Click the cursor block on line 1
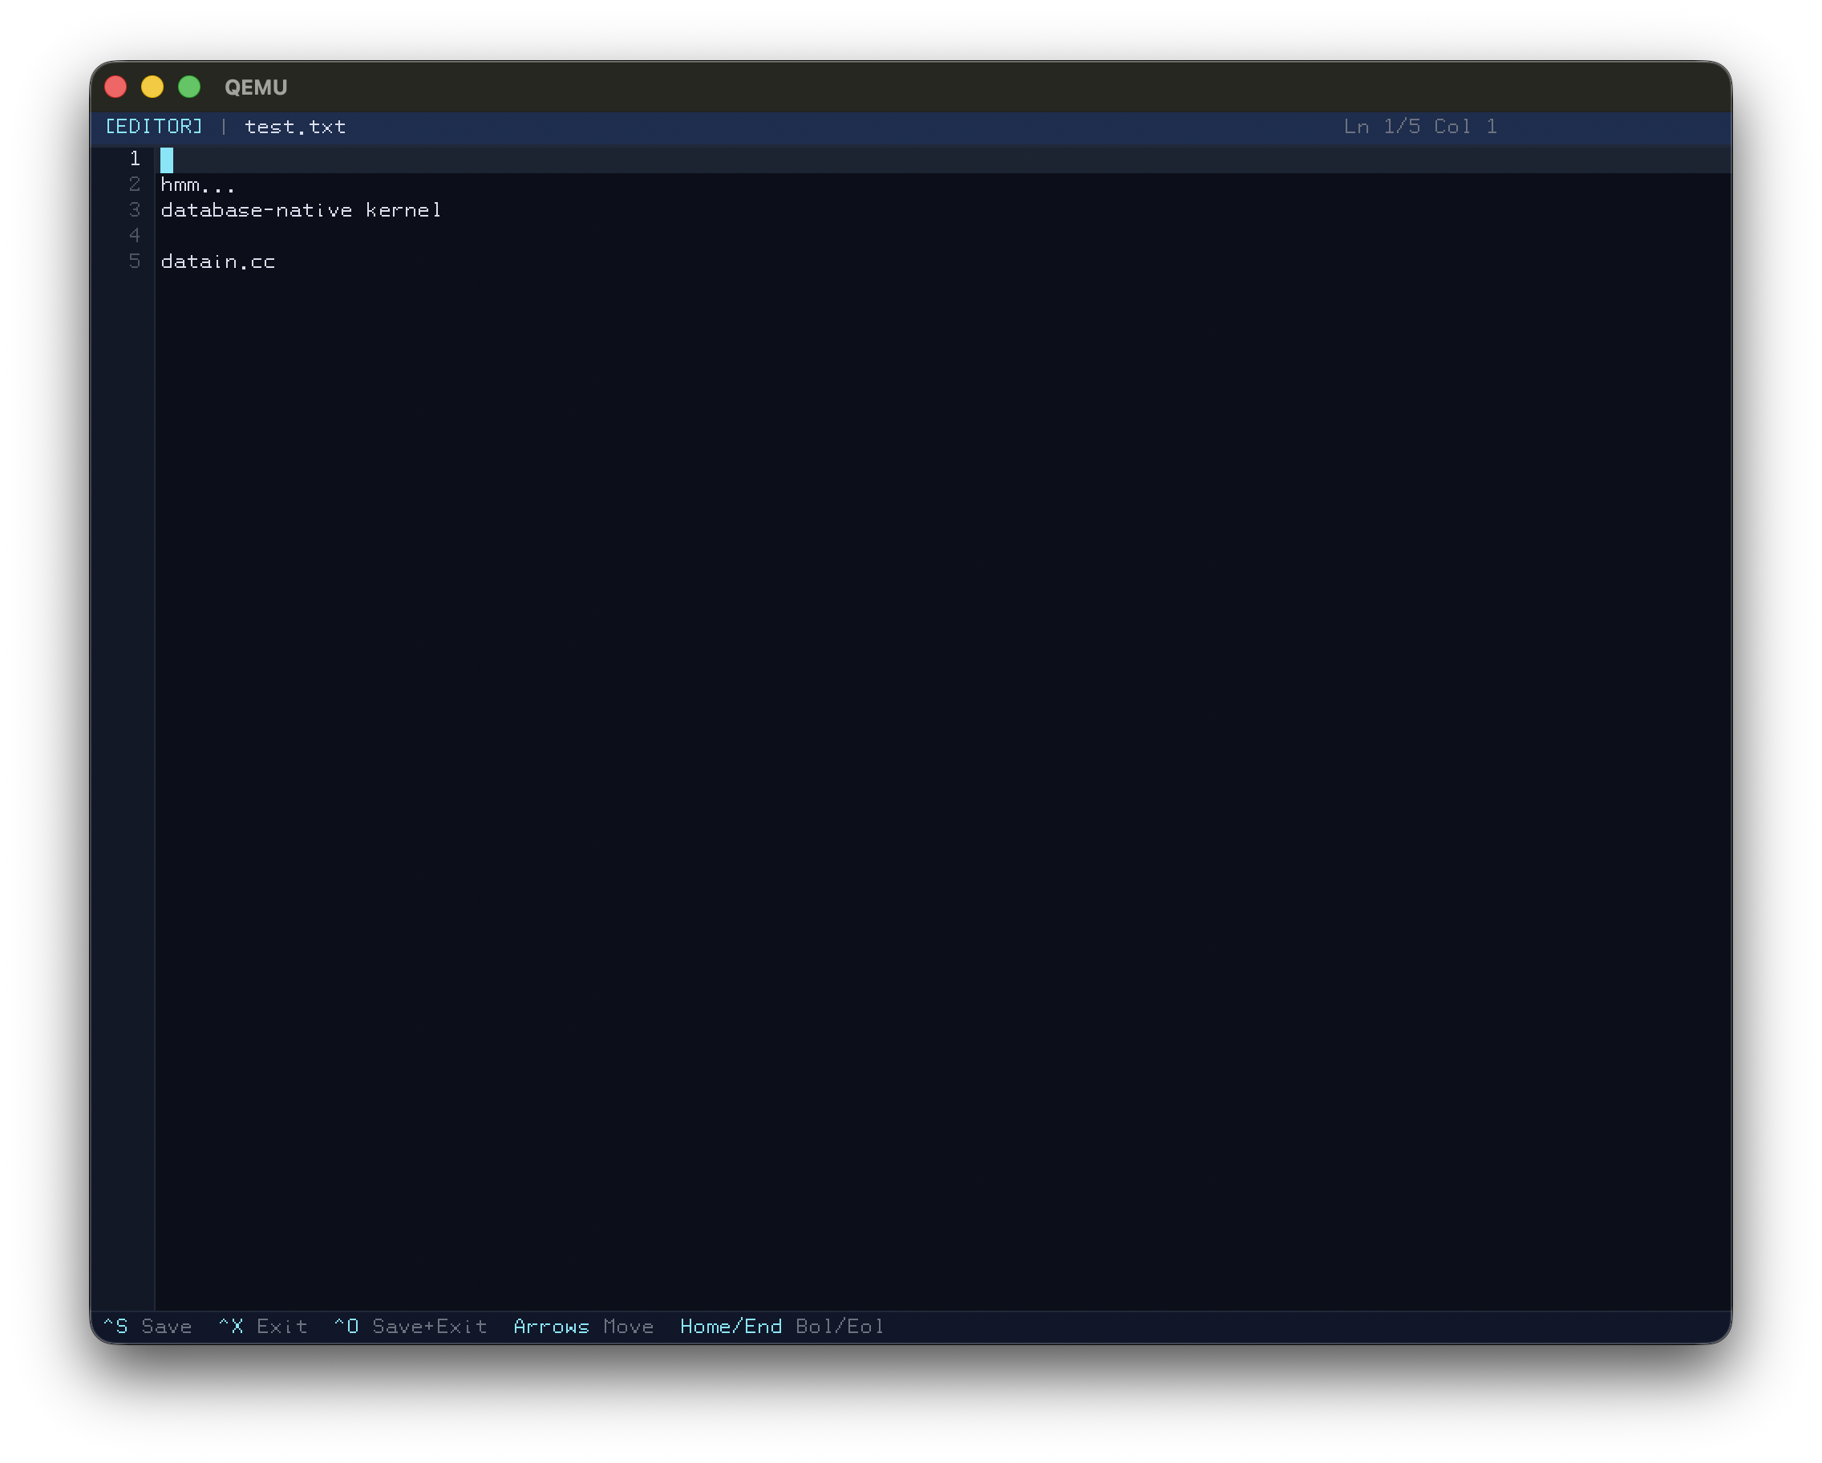Viewport: 1822px width, 1463px height. click(167, 159)
